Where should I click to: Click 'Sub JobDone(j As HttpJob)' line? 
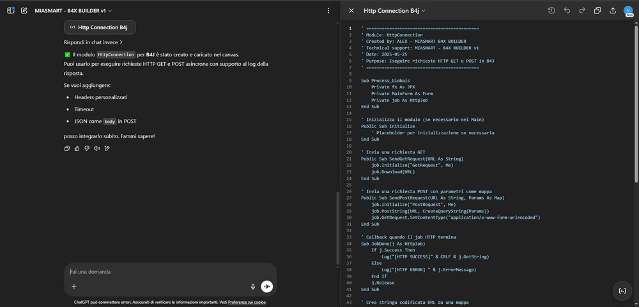point(393,244)
